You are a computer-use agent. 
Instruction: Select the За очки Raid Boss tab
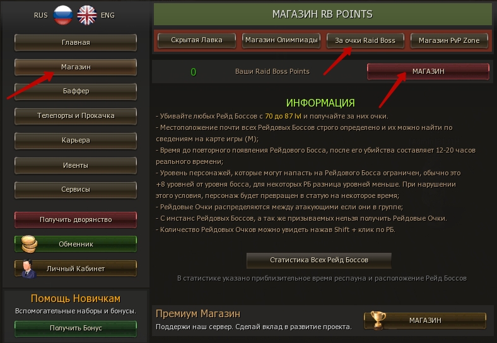pyautogui.click(x=365, y=40)
